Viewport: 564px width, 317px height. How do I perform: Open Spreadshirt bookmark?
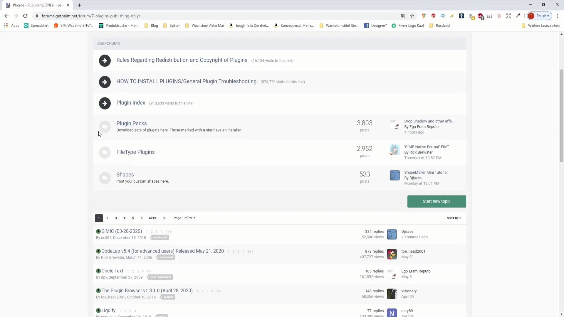(x=36, y=26)
